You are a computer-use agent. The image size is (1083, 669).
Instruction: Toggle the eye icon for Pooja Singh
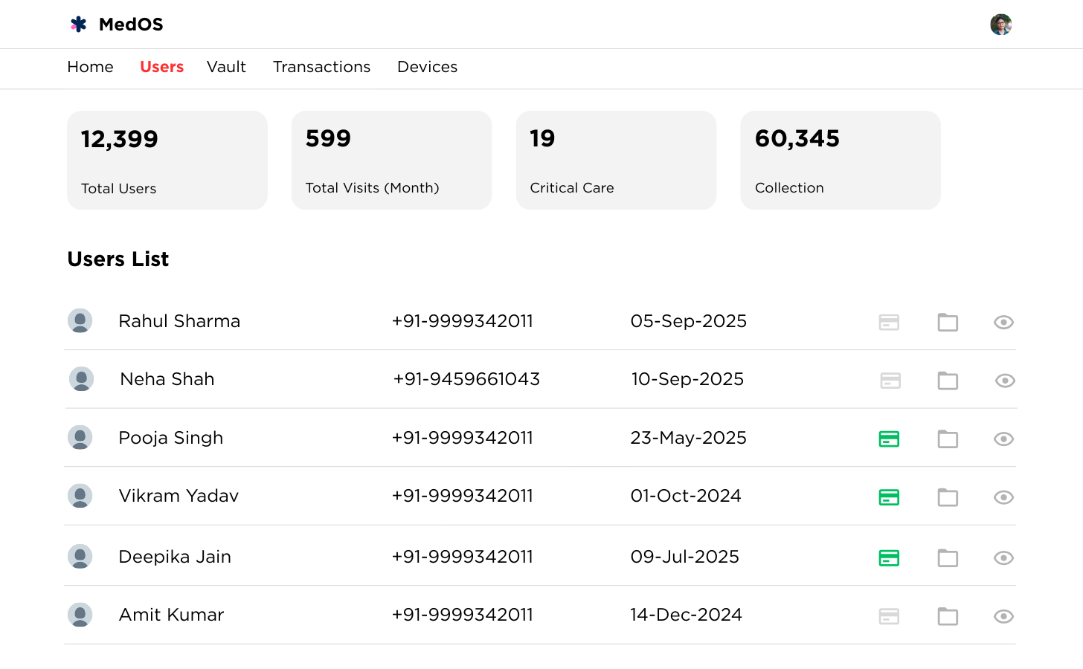point(1003,439)
